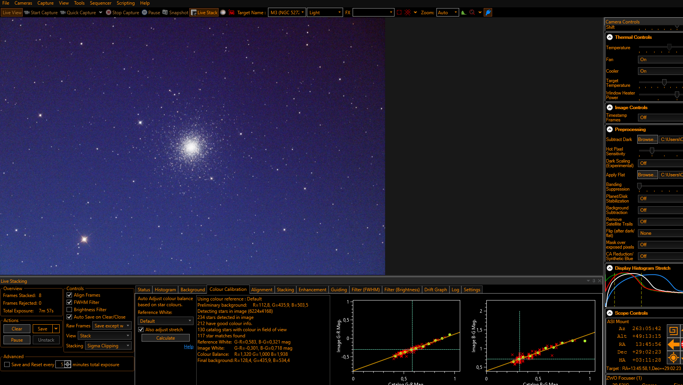Image resolution: width=683 pixels, height=385 pixels.
Task: Enable Save and Reset every checkbox
Action: click(x=7, y=365)
